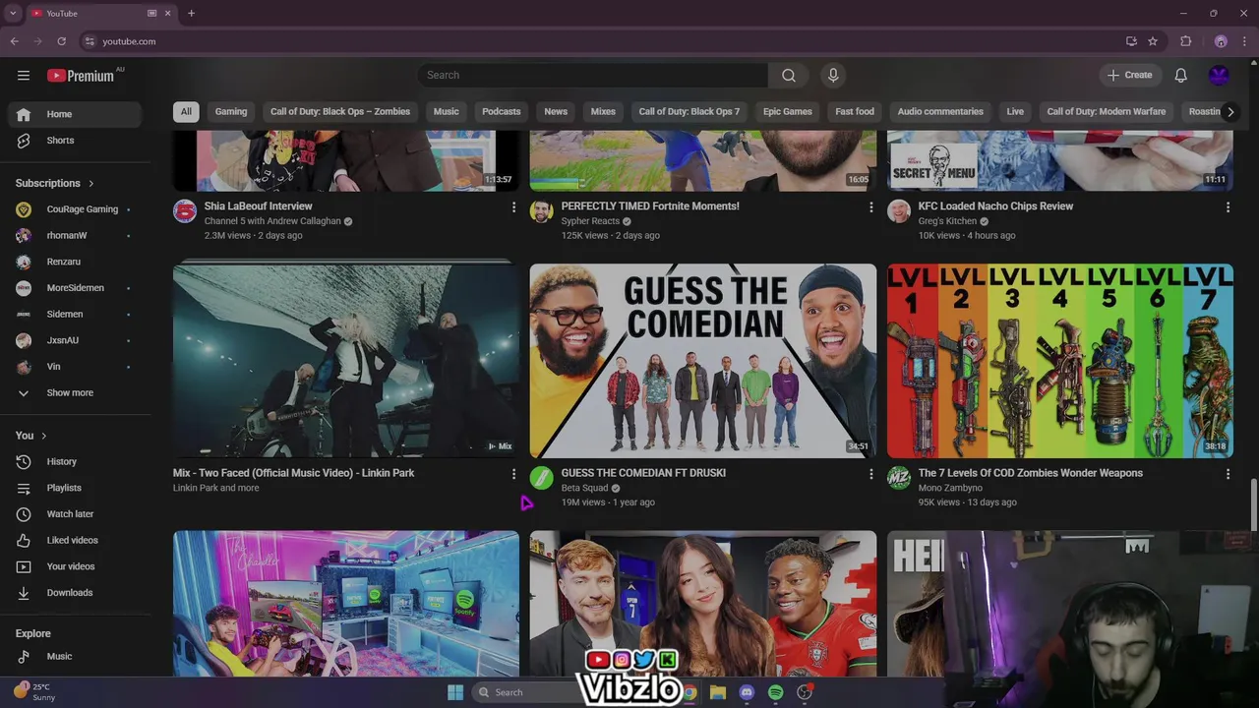Select the Gaming filter chip
1259x708 pixels.
tap(231, 111)
